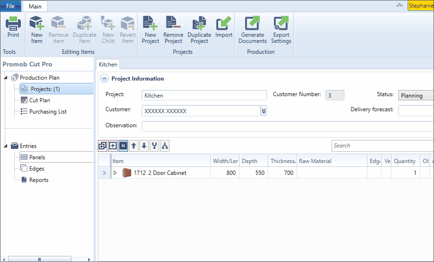This screenshot has height=262, width=434.
Task: Collapse the Production Plan tree node
Action: [x=6, y=78]
